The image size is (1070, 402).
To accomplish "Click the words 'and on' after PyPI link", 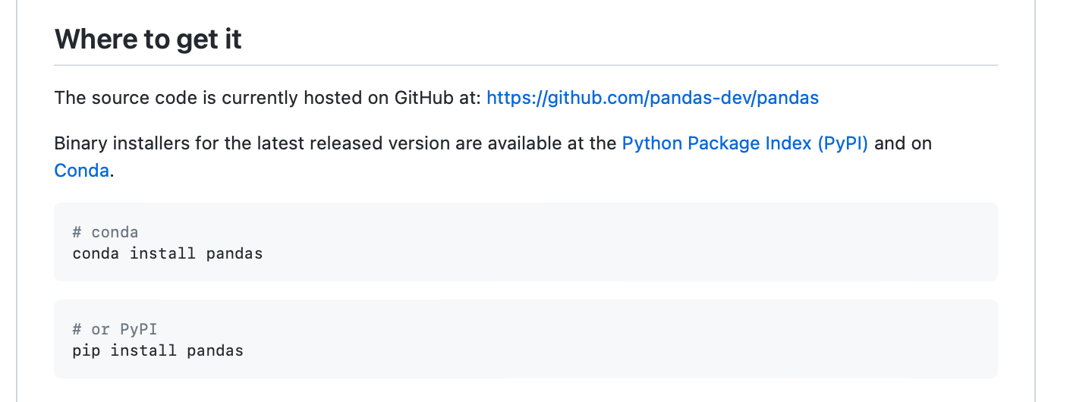I will pos(903,143).
